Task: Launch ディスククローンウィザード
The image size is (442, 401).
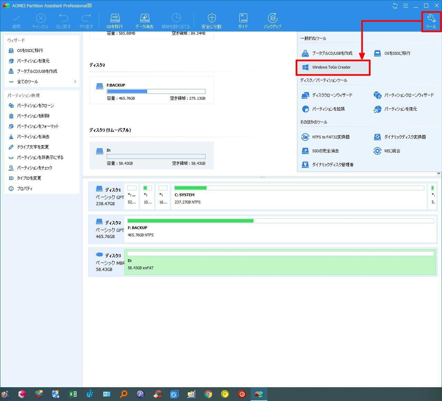Action: click(331, 95)
